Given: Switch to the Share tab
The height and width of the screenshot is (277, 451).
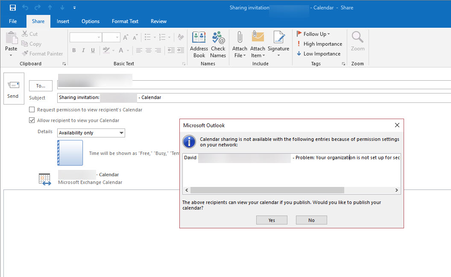Looking at the screenshot, I should [38, 21].
